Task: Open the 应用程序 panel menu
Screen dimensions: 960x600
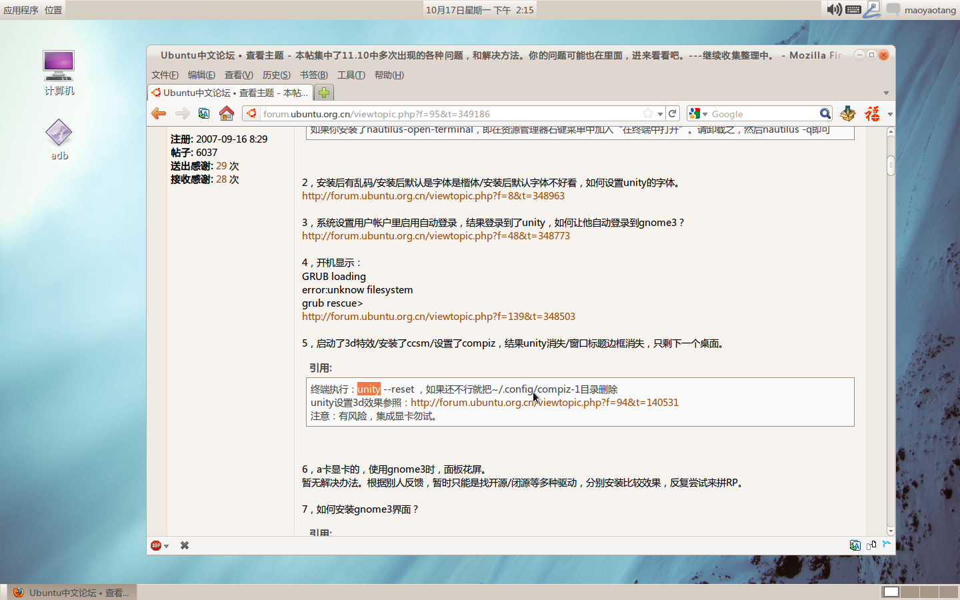Action: click(21, 10)
